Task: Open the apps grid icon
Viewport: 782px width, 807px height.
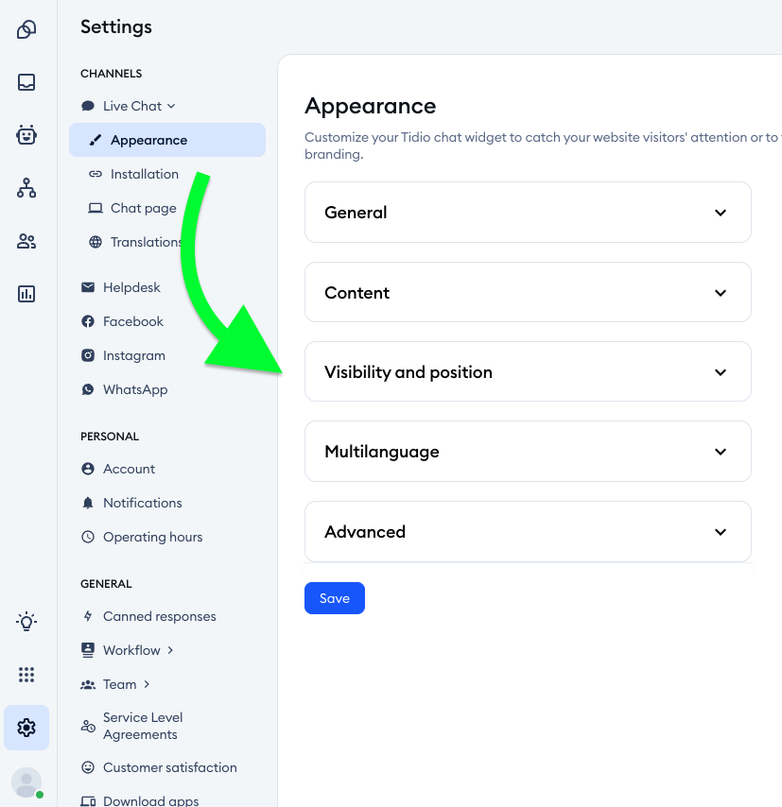Action: point(26,674)
